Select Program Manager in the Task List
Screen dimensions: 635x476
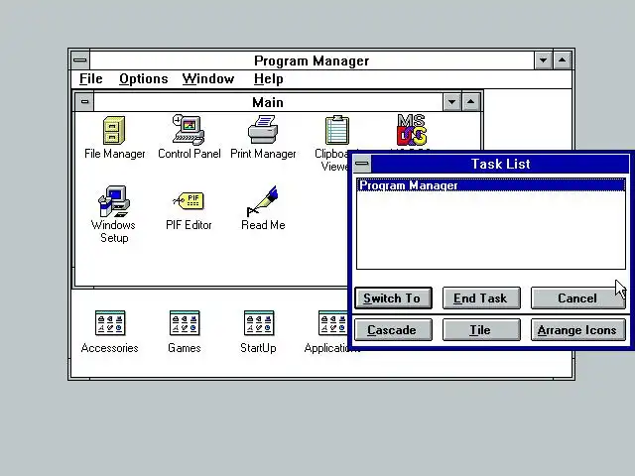pyautogui.click(x=491, y=185)
